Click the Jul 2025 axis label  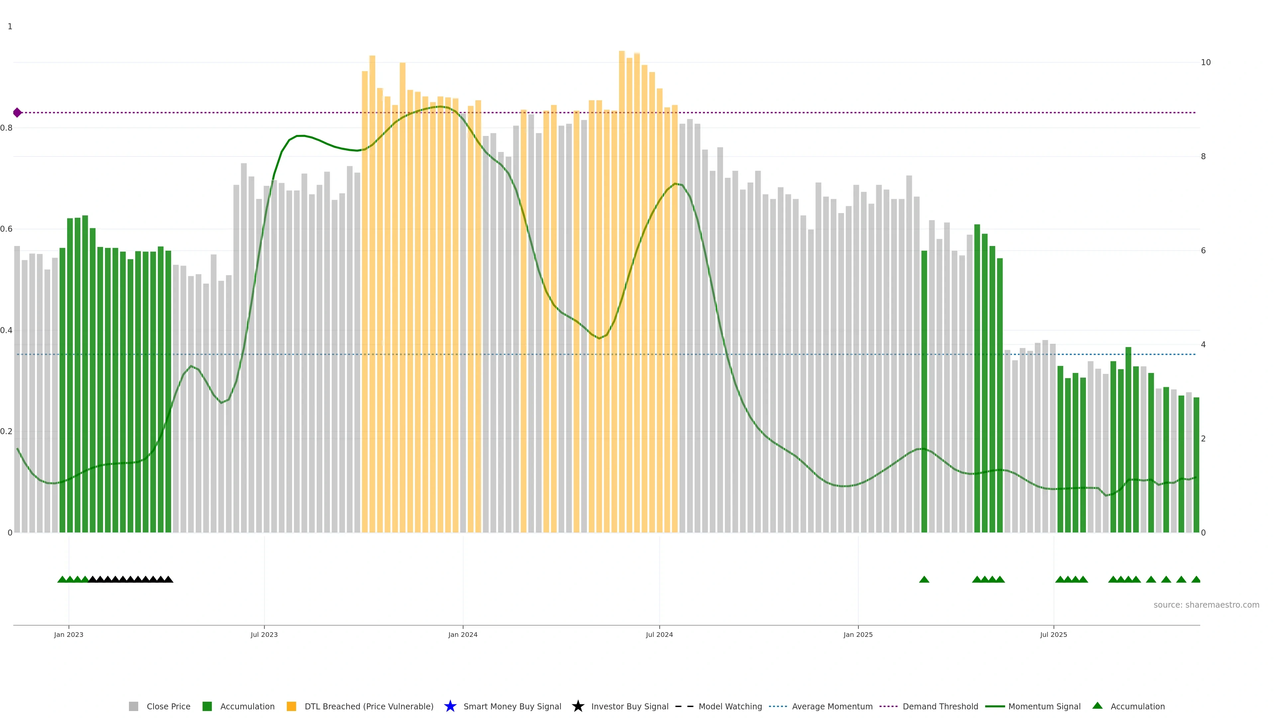(1054, 634)
